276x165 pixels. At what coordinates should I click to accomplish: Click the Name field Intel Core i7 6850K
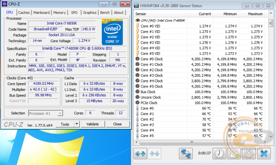(62, 23)
